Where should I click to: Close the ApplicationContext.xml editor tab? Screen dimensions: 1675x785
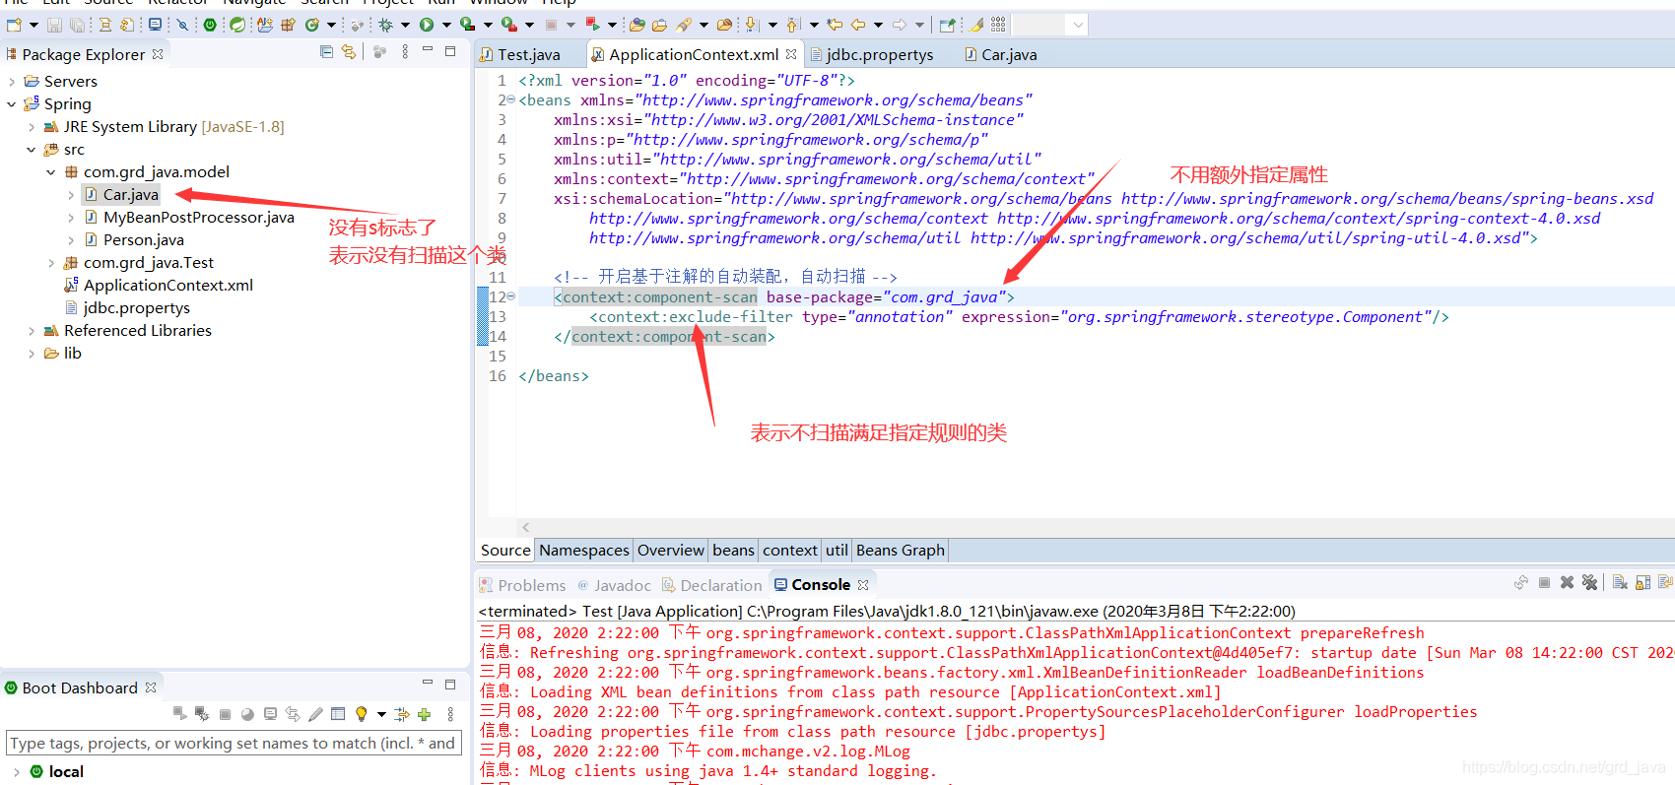tap(791, 54)
